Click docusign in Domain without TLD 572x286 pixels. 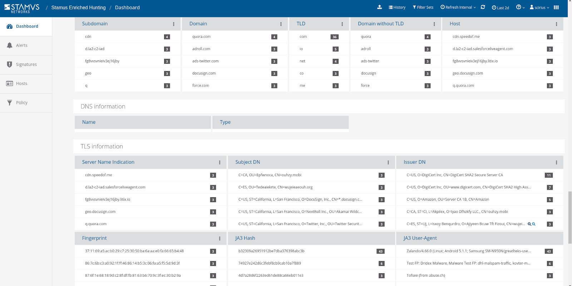pos(368,73)
